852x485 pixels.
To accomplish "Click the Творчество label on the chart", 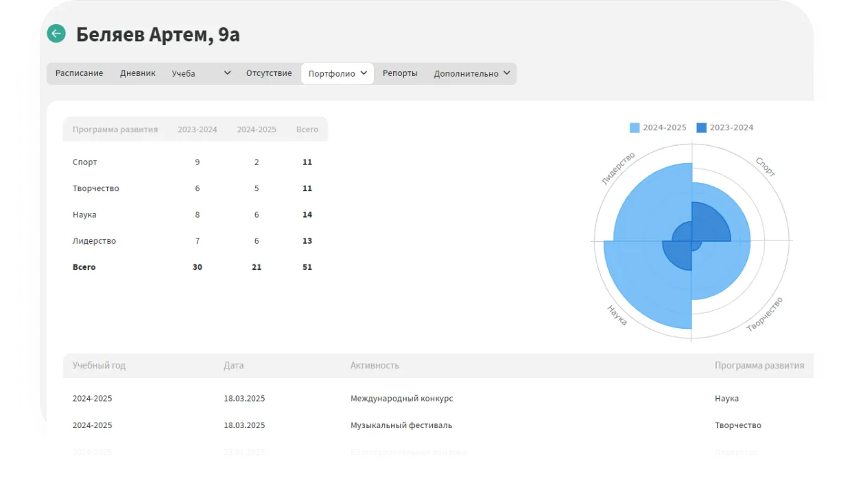I will (x=764, y=314).
